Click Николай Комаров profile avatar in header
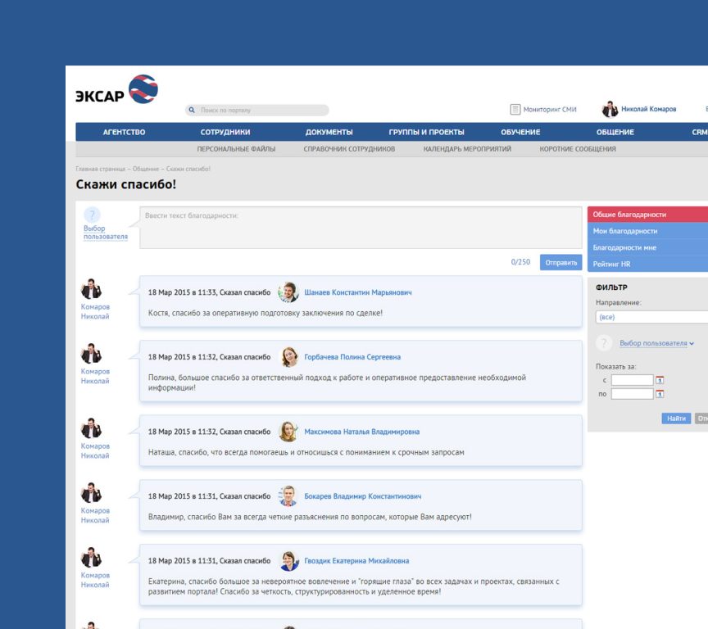This screenshot has width=708, height=629. pyautogui.click(x=610, y=110)
